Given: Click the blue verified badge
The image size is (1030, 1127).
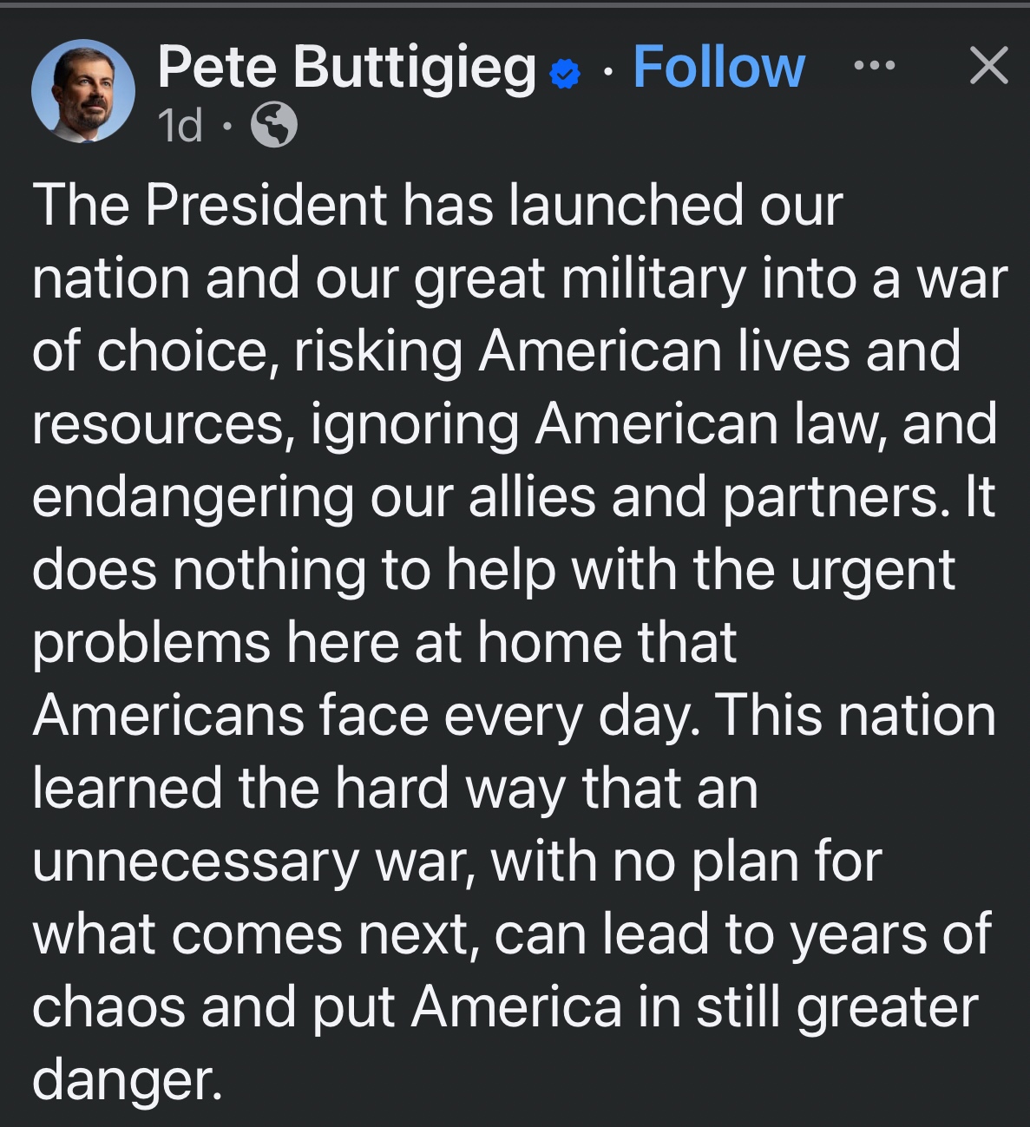Looking at the screenshot, I should 566,74.
